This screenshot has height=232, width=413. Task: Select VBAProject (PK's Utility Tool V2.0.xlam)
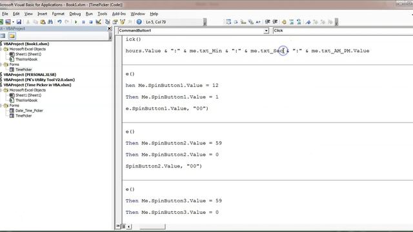pos(39,80)
